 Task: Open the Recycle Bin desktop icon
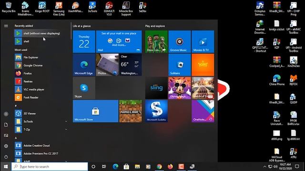(x=9, y=7)
